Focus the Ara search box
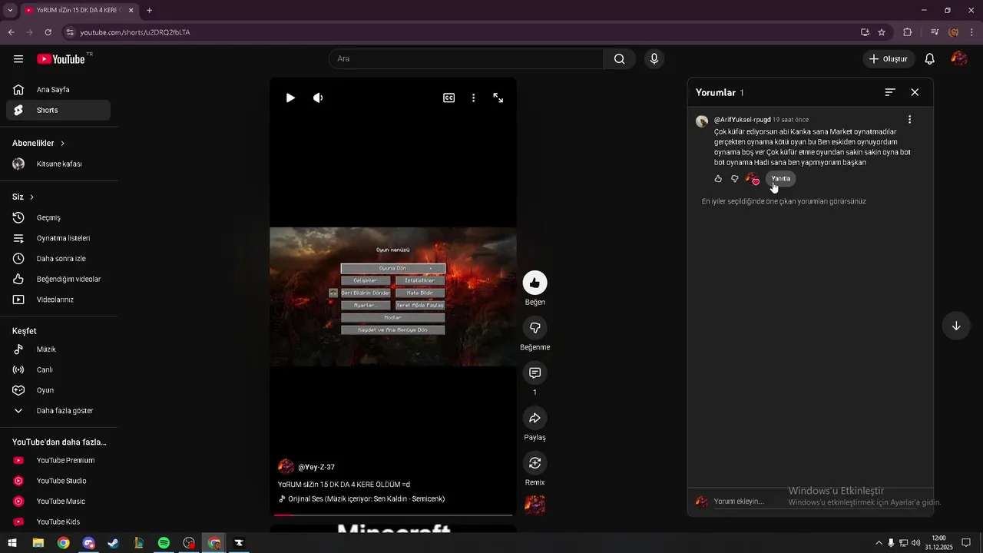The image size is (983, 553). point(466,59)
